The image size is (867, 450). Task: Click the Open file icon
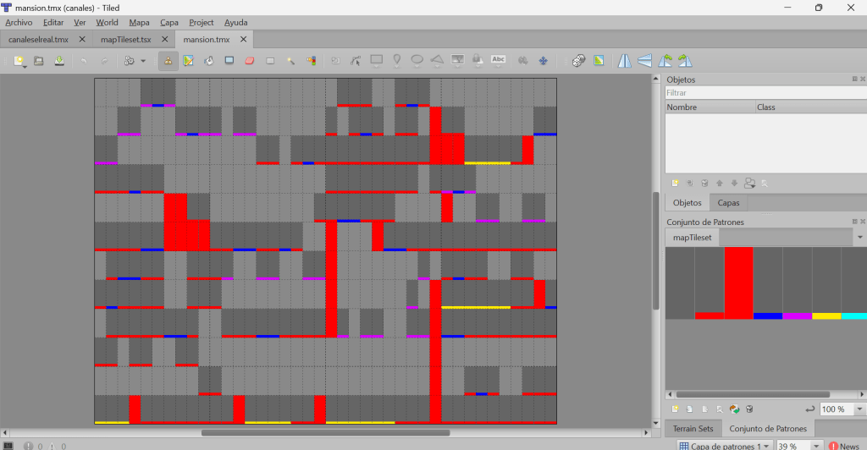pos(39,61)
